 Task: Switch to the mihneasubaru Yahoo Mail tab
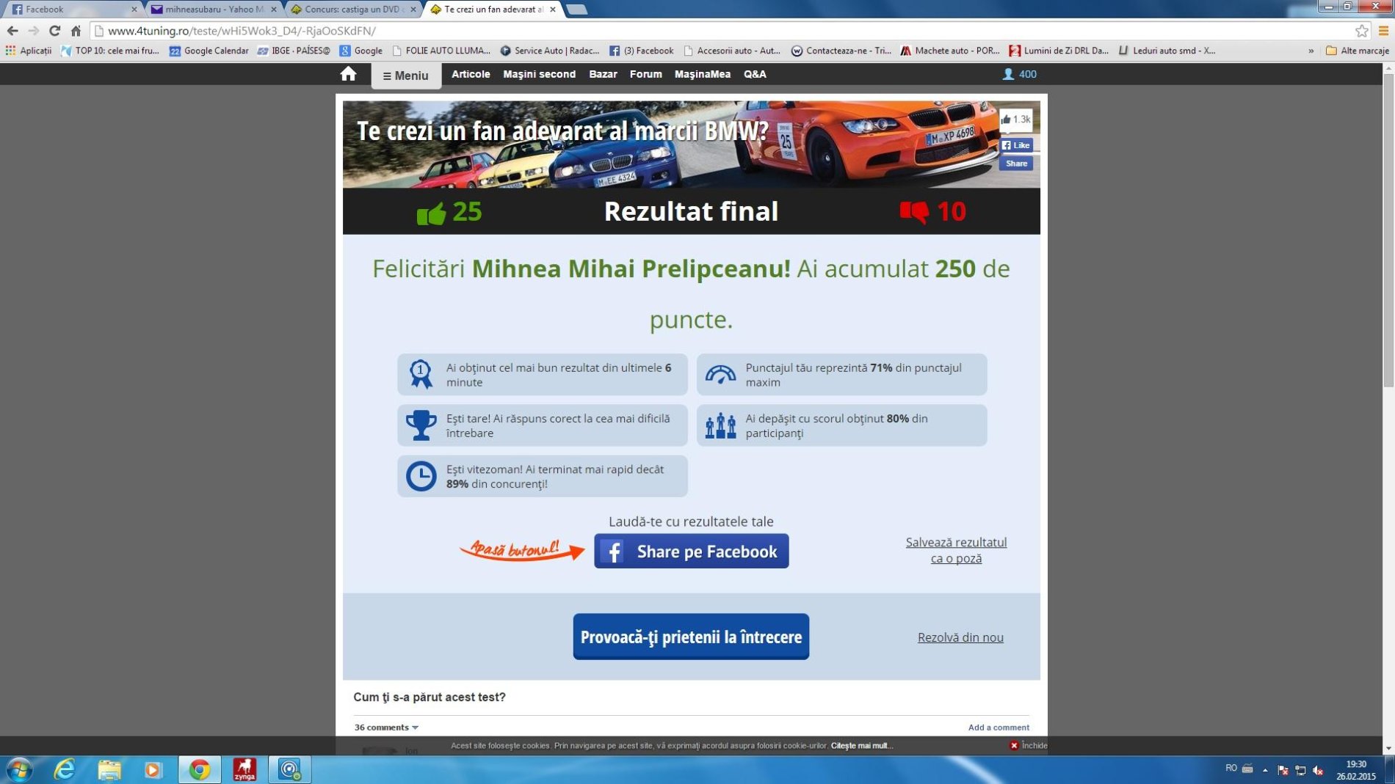tap(211, 10)
